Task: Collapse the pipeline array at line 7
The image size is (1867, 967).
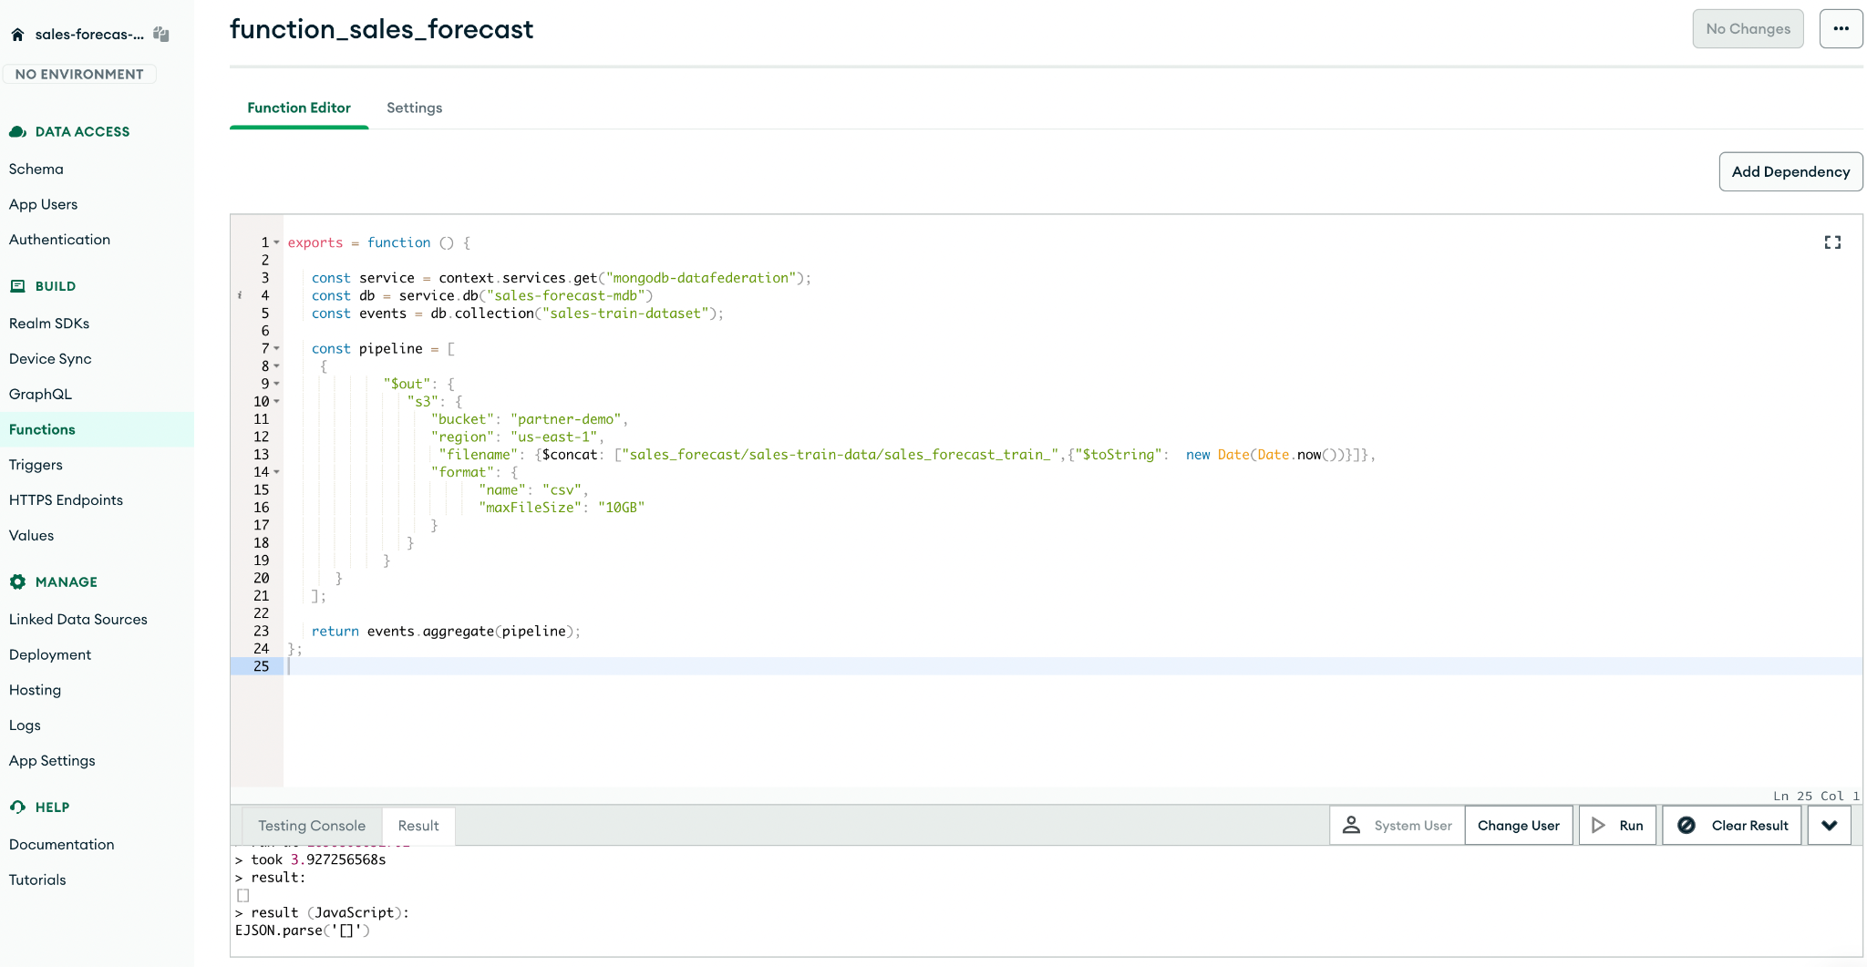Action: 277,349
